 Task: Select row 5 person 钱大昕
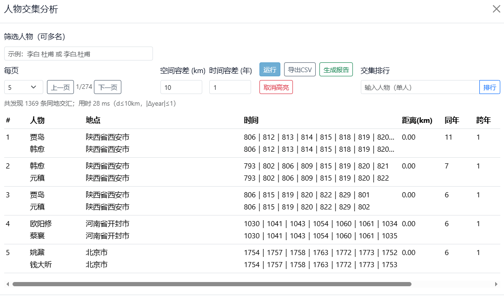(41, 265)
